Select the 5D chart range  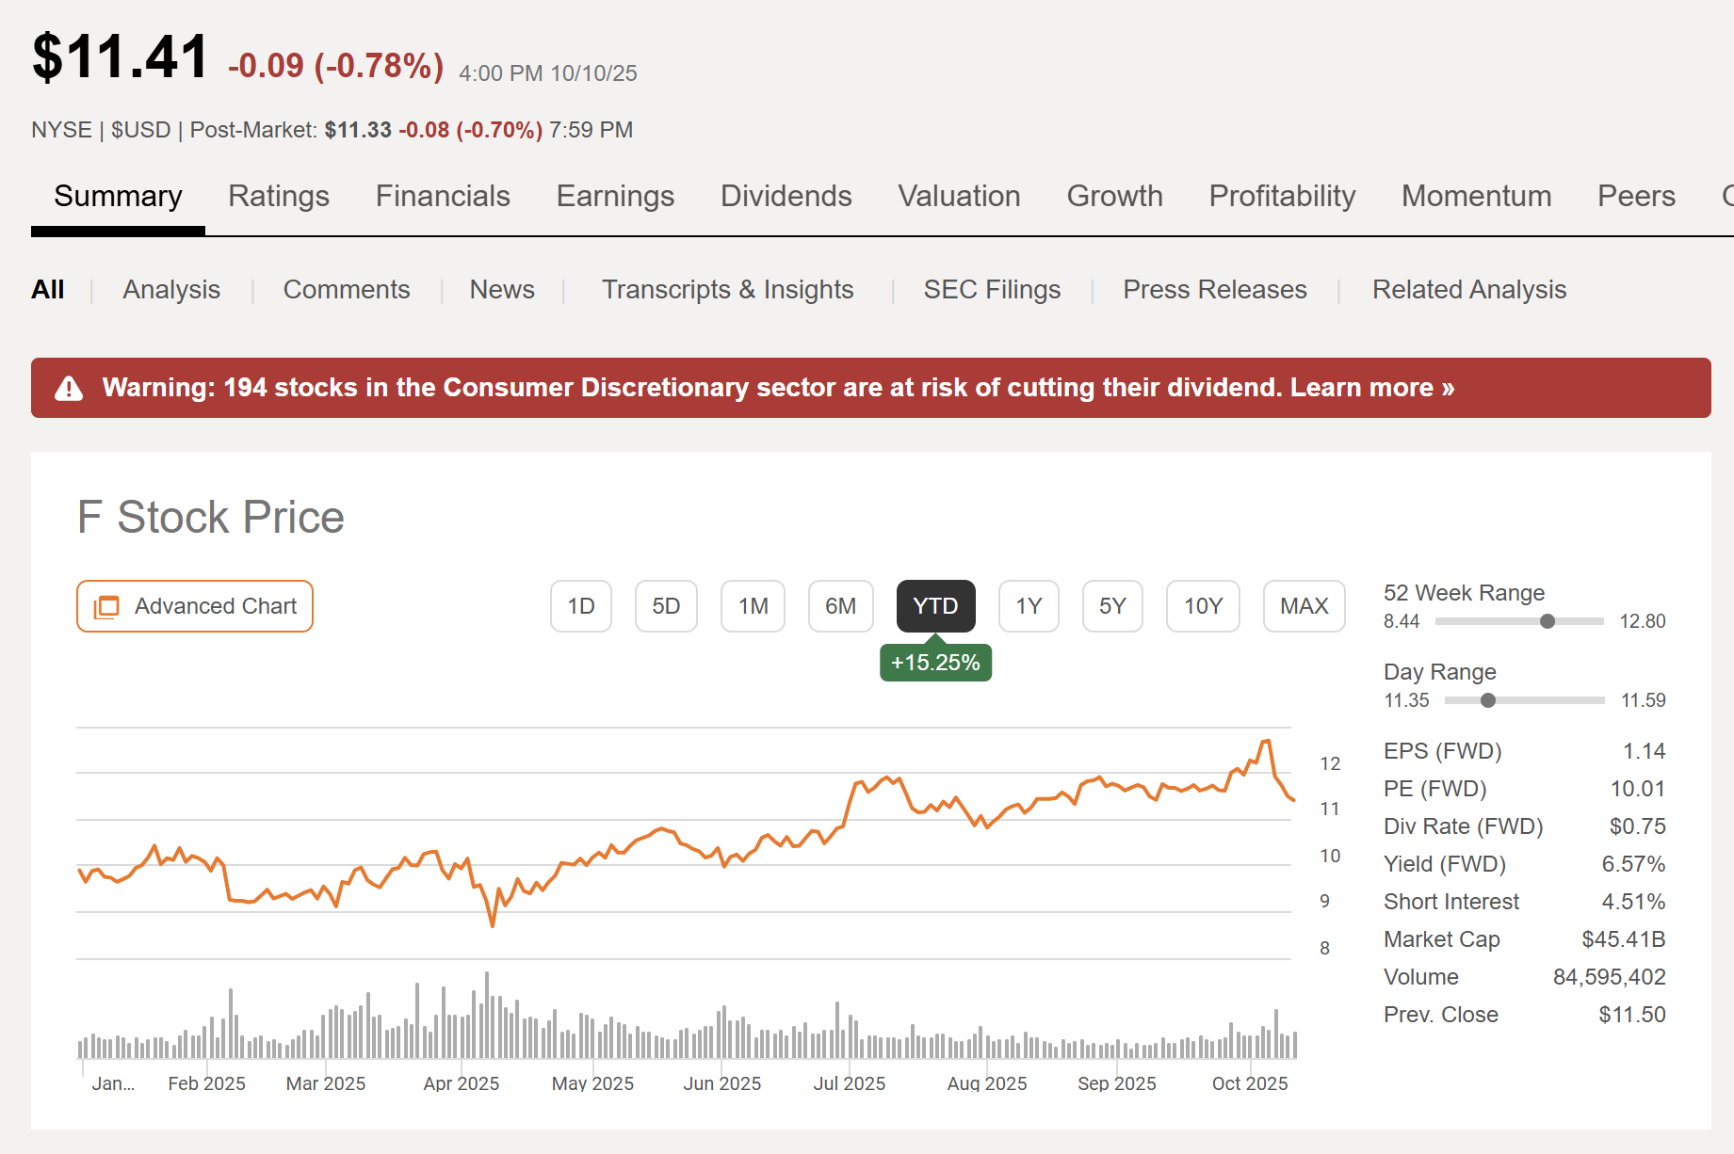(666, 606)
